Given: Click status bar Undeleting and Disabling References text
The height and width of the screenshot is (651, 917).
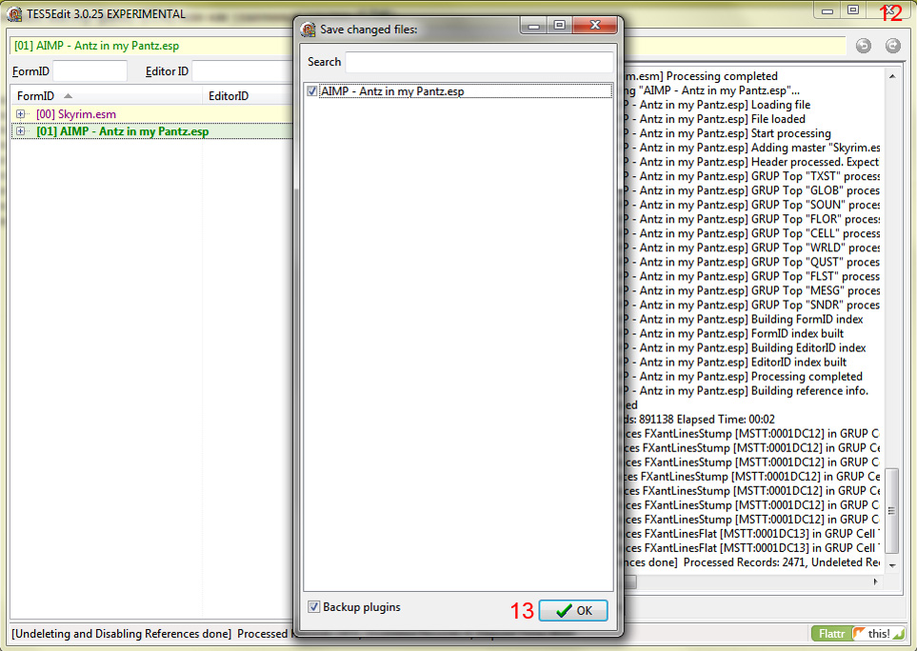Looking at the screenshot, I should coord(121,634).
